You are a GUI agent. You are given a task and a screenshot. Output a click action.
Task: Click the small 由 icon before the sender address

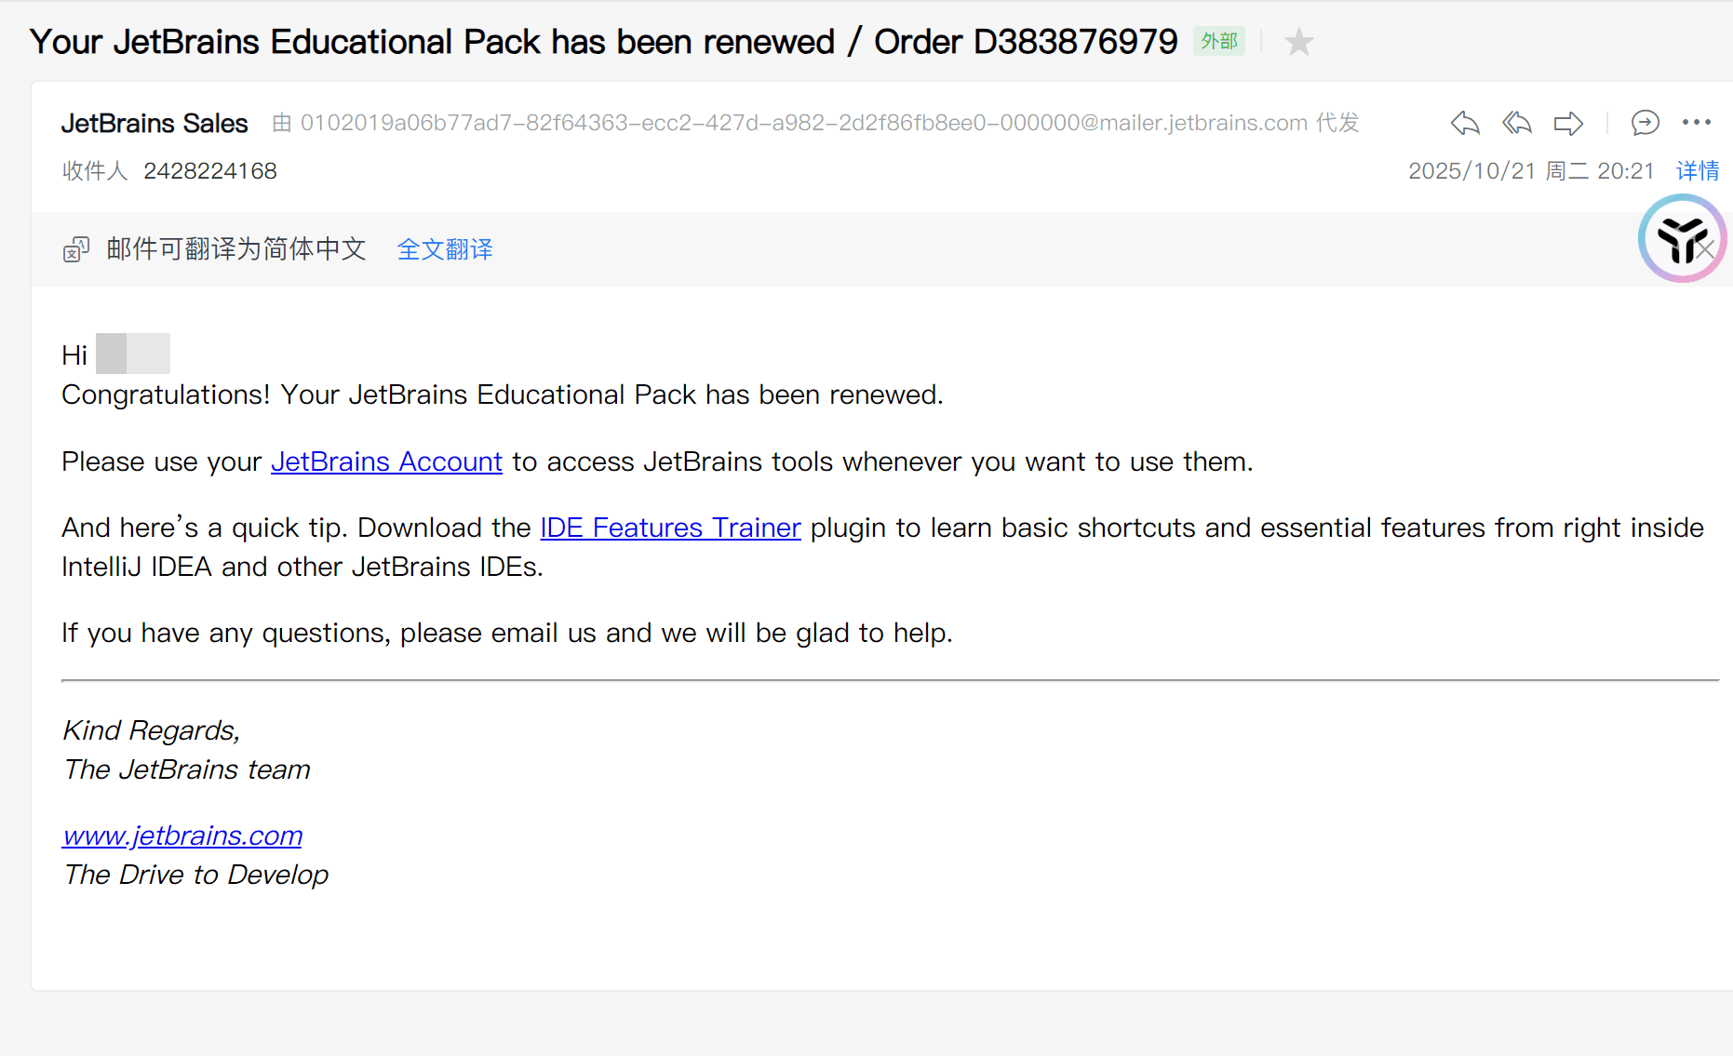pos(282,123)
